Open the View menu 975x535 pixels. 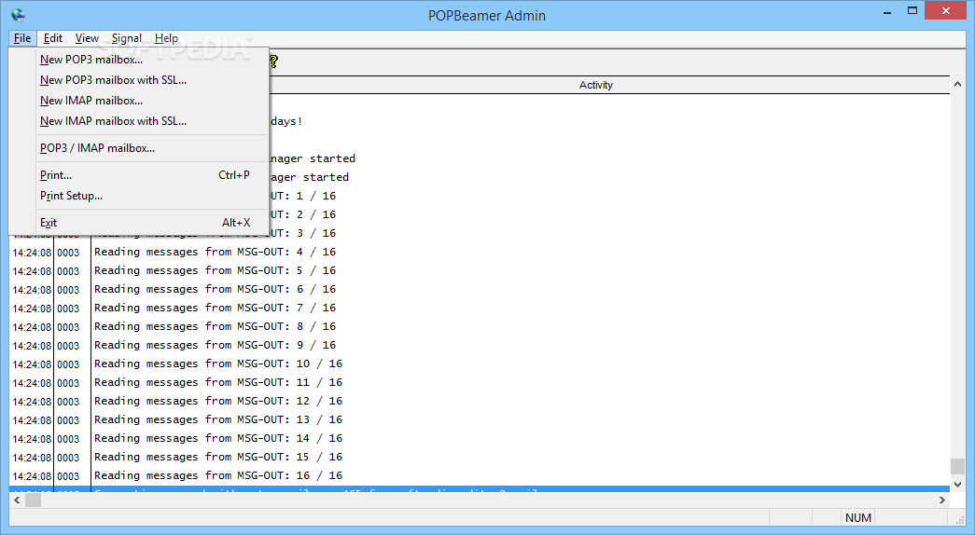click(87, 38)
